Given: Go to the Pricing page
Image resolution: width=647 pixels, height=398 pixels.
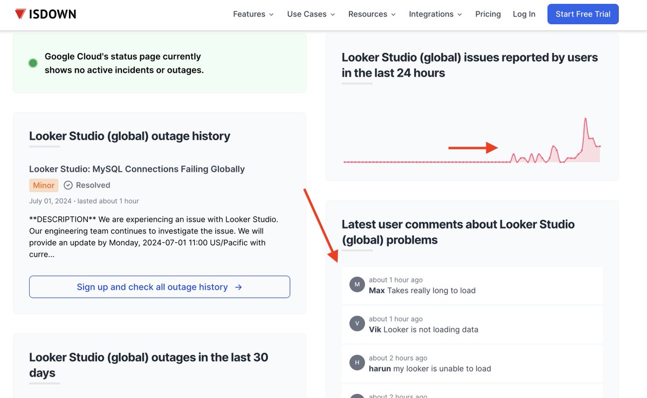Looking at the screenshot, I should click(x=488, y=14).
